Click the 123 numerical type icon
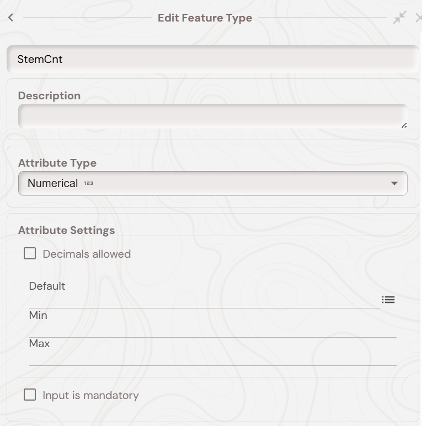 (88, 184)
